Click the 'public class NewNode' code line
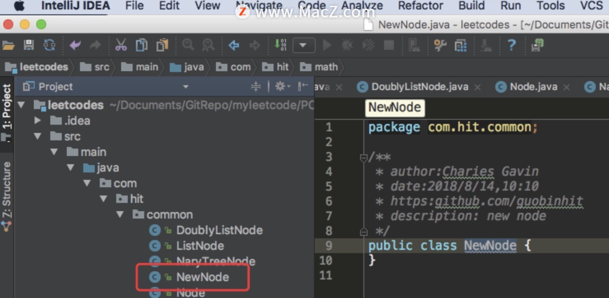 450,246
